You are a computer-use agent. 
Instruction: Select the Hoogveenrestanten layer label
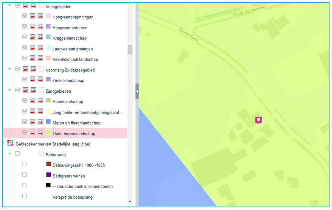point(70,28)
